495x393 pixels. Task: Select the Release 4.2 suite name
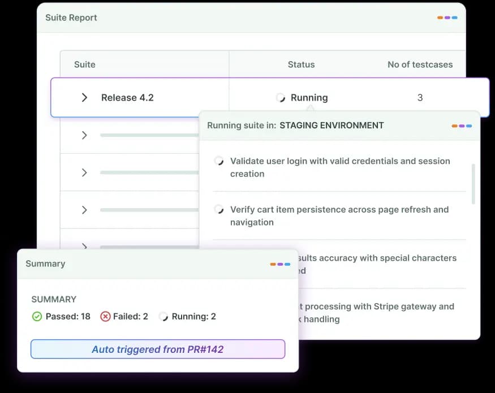127,97
